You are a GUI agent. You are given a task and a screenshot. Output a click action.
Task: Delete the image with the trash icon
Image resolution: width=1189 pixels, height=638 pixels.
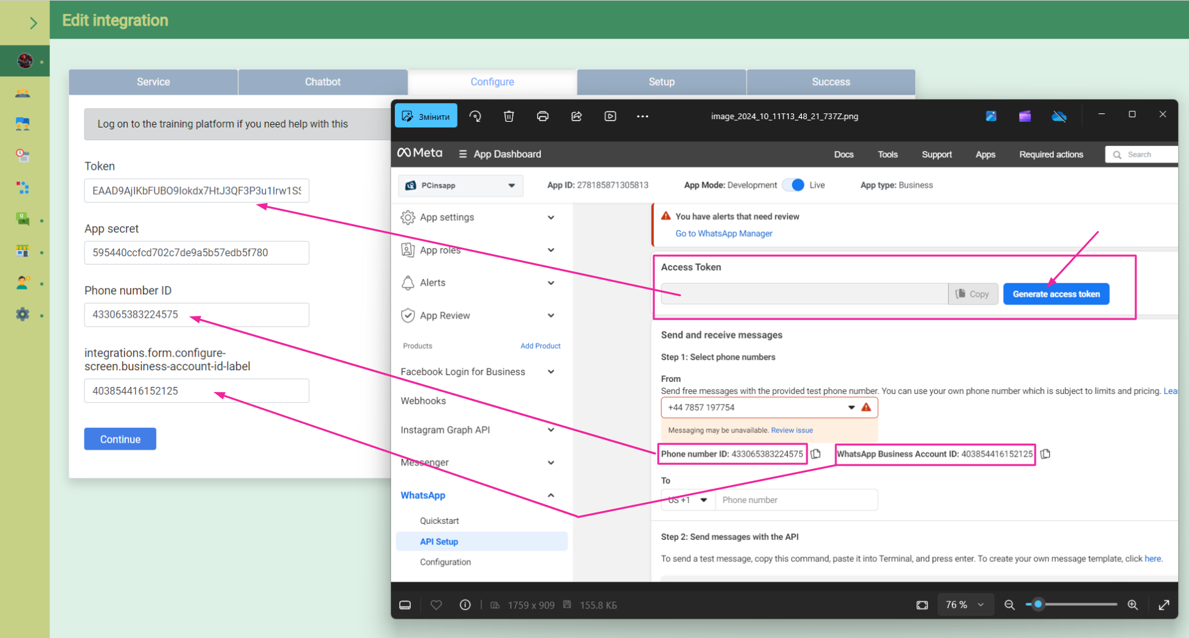point(509,116)
